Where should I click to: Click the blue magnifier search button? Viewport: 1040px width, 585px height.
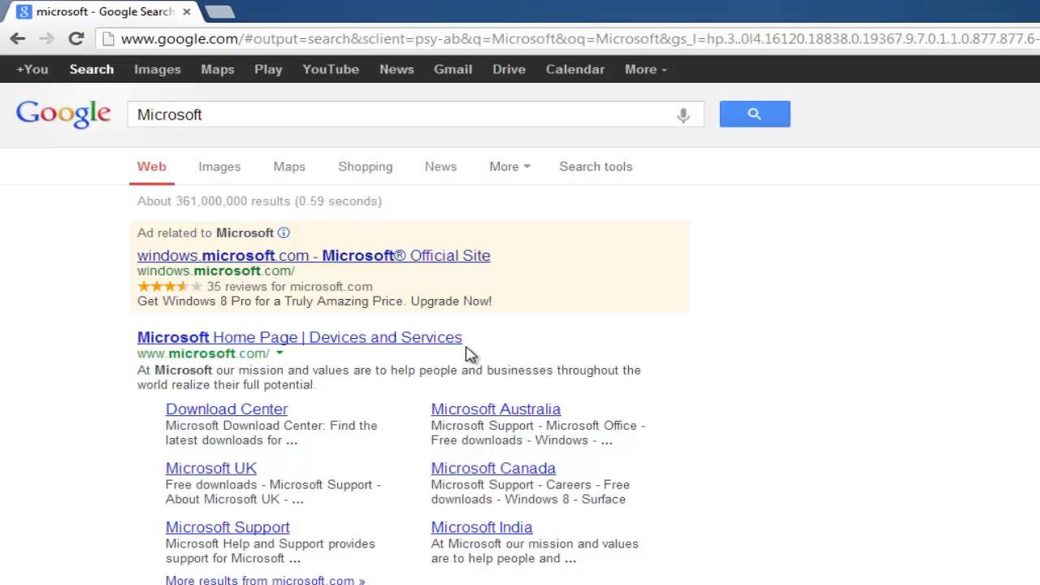[x=755, y=114]
